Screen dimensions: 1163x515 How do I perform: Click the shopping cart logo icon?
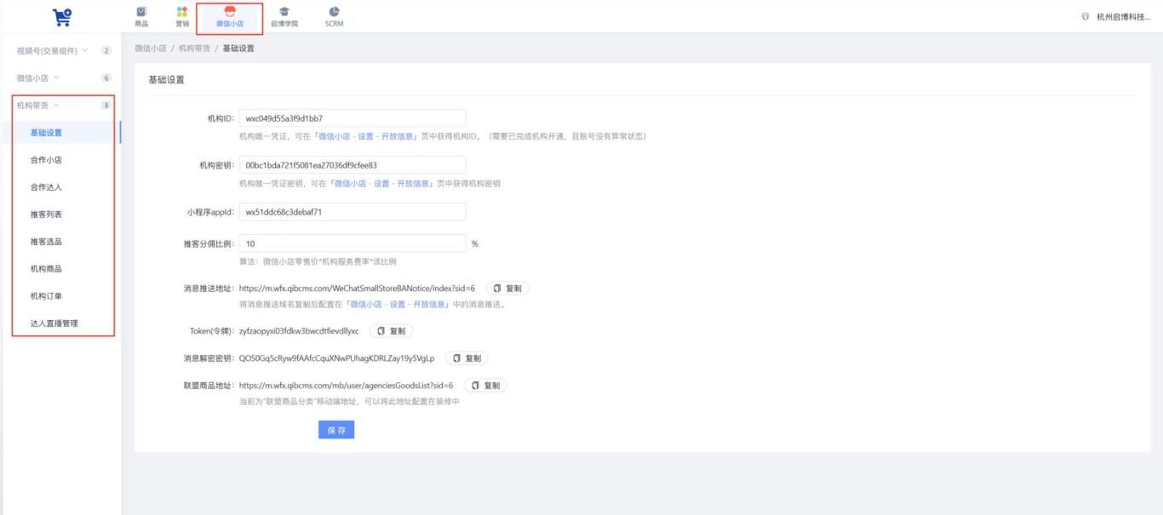[60, 16]
